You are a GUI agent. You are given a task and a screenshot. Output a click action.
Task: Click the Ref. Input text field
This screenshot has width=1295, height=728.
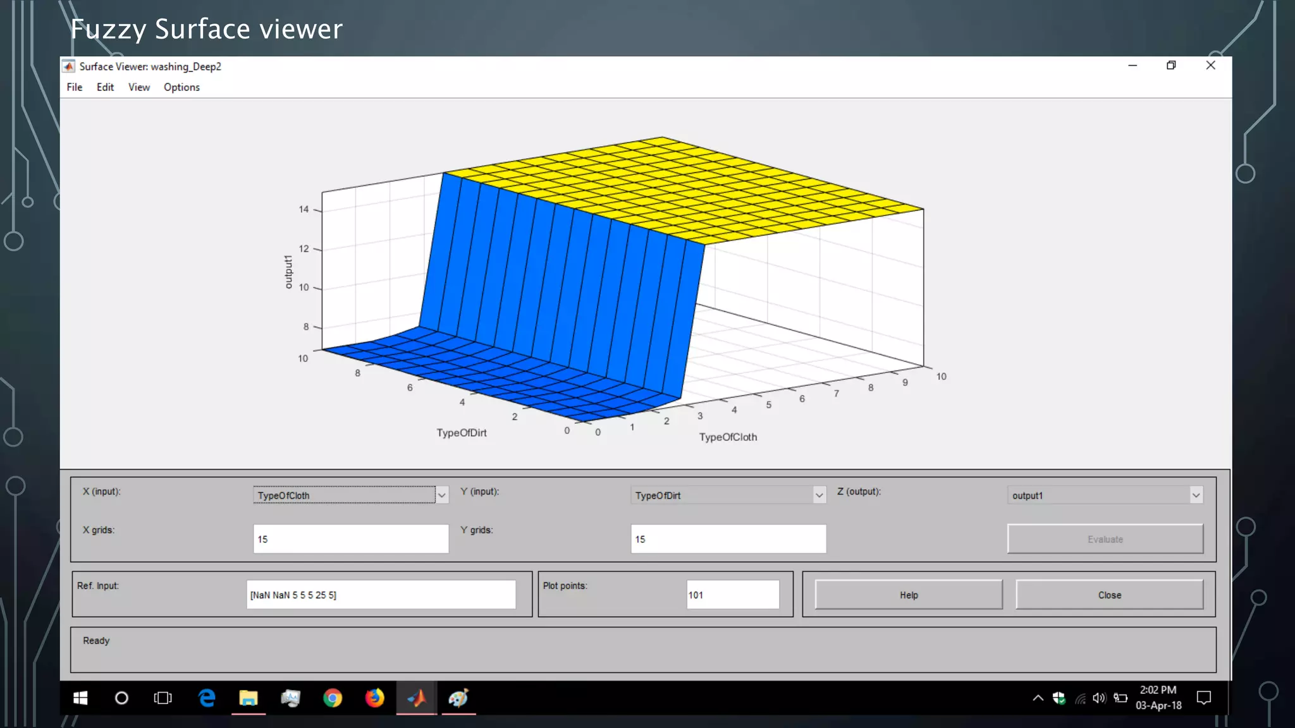[381, 595]
